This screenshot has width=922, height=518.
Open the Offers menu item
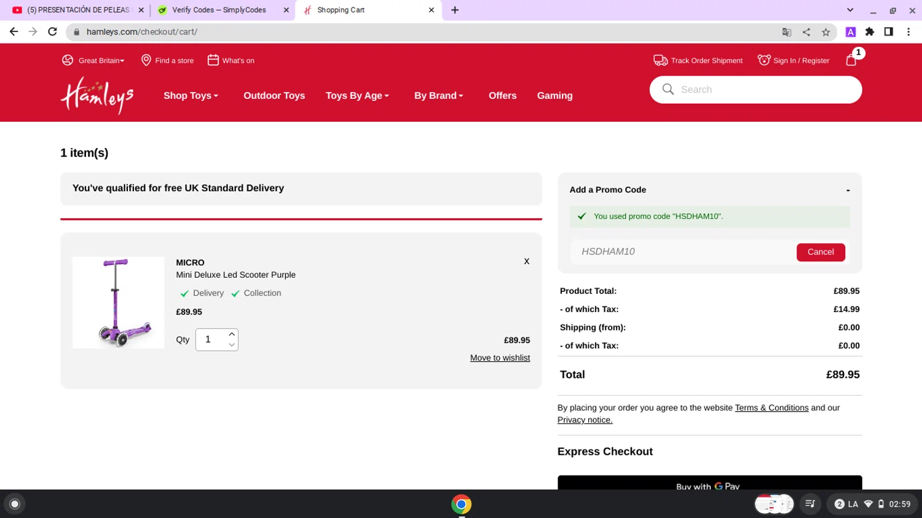pyautogui.click(x=502, y=96)
